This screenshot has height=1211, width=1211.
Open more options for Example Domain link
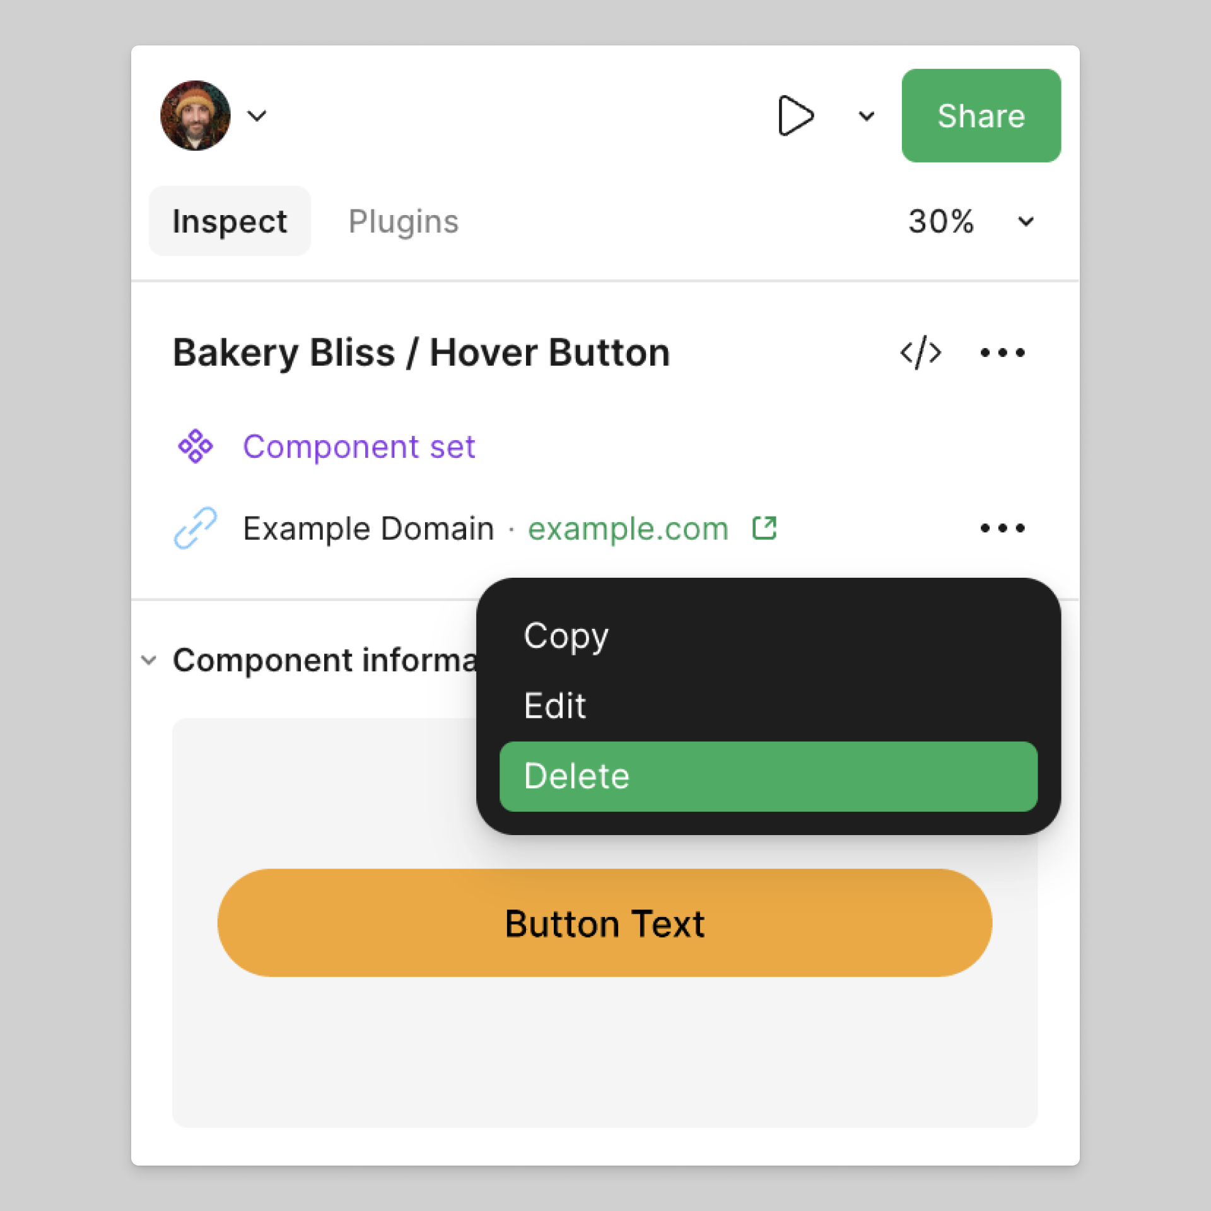pyautogui.click(x=1002, y=528)
